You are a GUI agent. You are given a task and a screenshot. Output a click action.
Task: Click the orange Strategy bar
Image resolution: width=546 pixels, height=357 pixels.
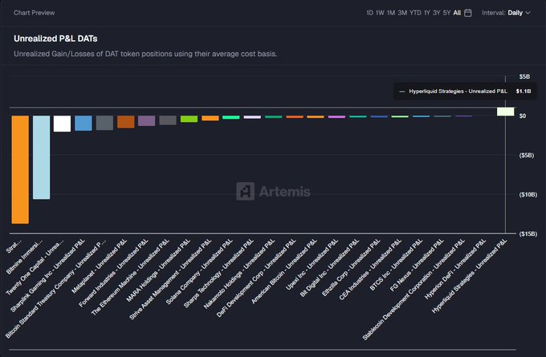(20, 169)
